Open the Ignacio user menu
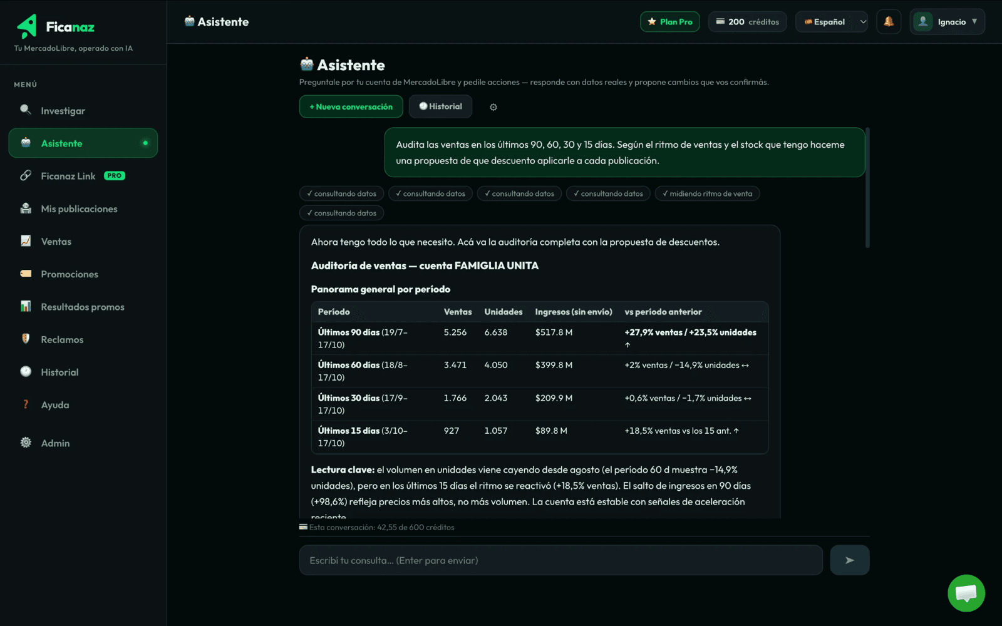Image resolution: width=1002 pixels, height=626 pixels. [x=948, y=22]
